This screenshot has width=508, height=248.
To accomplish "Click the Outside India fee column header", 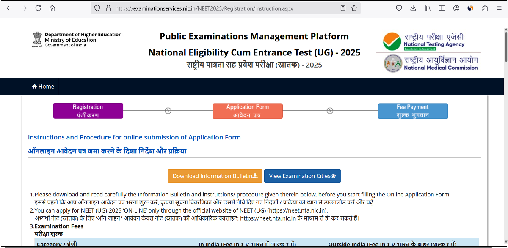I will (x=392, y=244).
